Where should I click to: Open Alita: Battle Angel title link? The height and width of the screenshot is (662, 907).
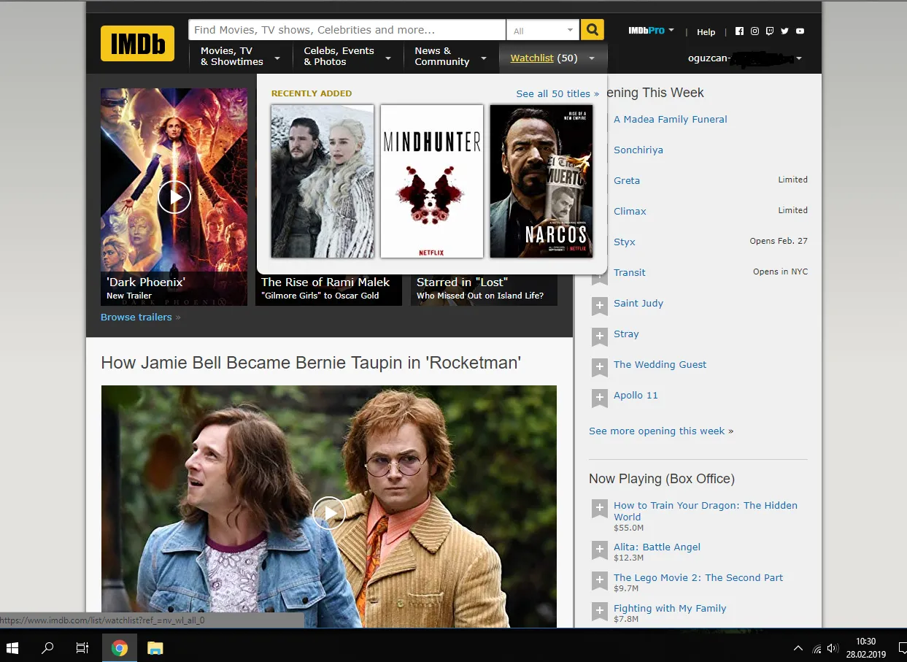tap(657, 547)
